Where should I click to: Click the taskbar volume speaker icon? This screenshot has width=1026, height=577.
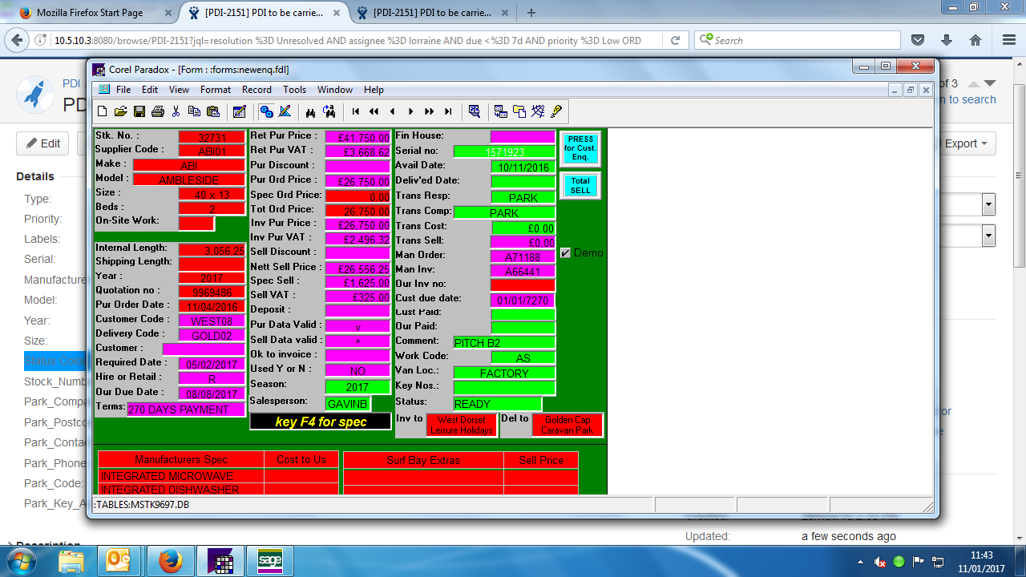pyautogui.click(x=880, y=562)
